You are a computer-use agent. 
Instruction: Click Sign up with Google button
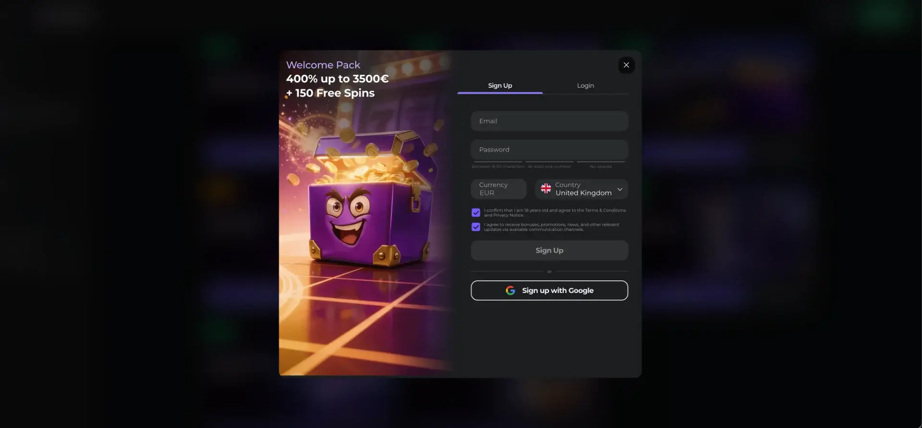(549, 290)
